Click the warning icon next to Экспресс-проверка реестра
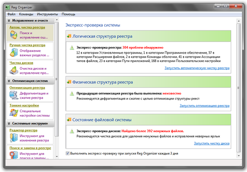The width and height of the screenshot is (247, 172). [72, 48]
